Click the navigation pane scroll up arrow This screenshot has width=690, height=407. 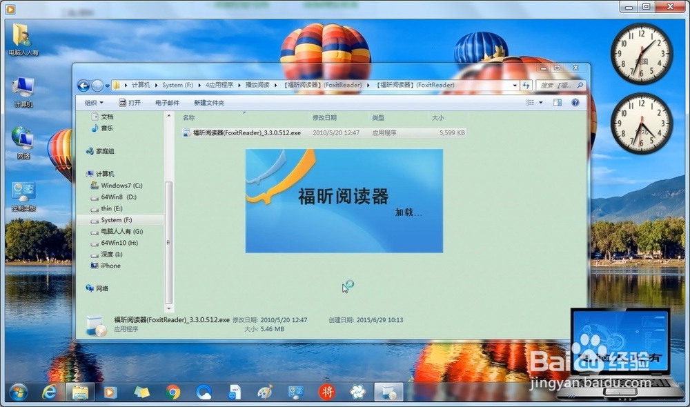click(x=168, y=116)
